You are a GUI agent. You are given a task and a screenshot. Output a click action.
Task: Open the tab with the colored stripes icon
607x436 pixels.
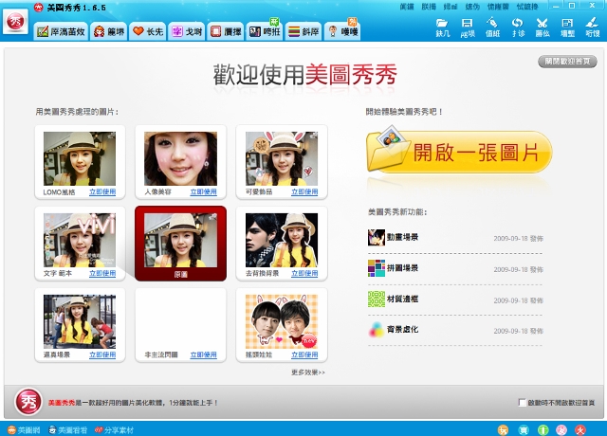[x=303, y=31]
